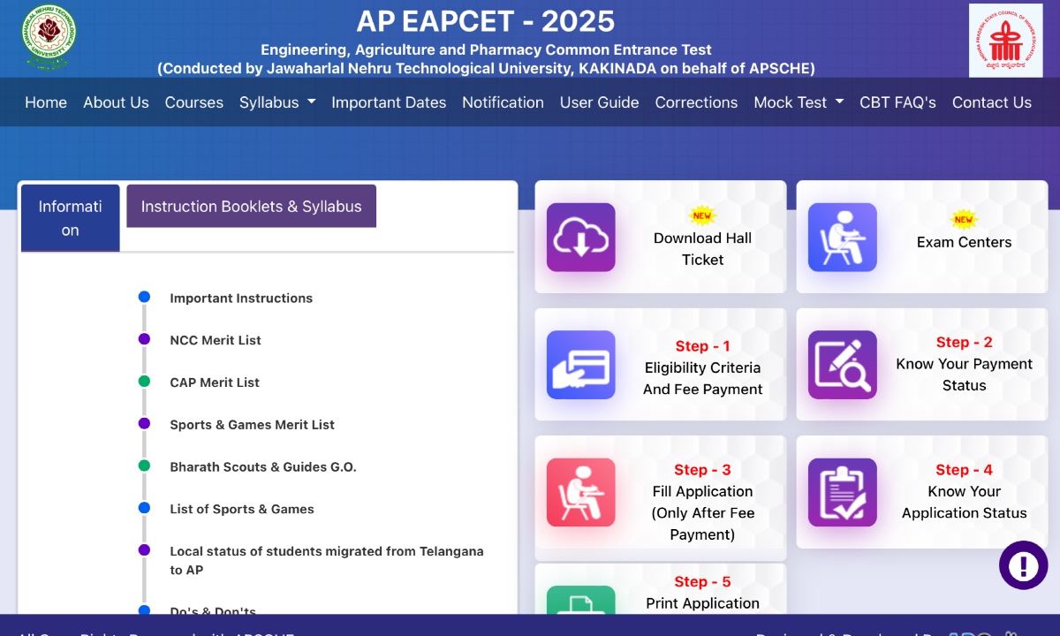Open the CBT FAQ's menu item
This screenshot has width=1060, height=636.
(897, 102)
